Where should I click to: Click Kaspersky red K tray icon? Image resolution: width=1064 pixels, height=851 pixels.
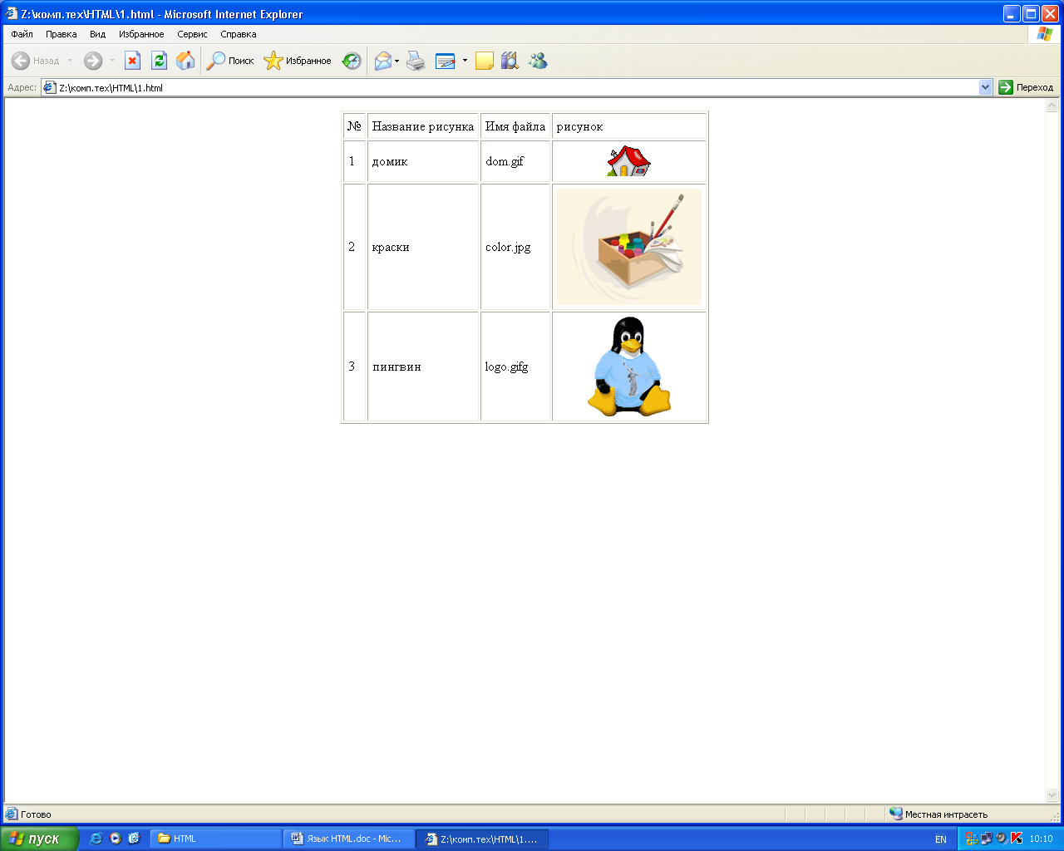(1016, 839)
